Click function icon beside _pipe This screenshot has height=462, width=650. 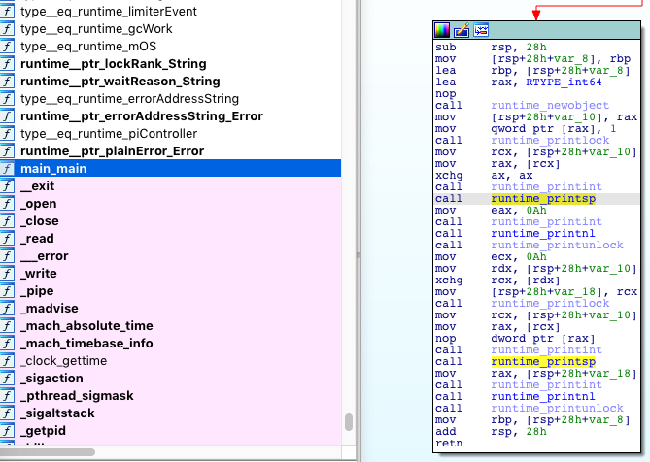(x=7, y=290)
